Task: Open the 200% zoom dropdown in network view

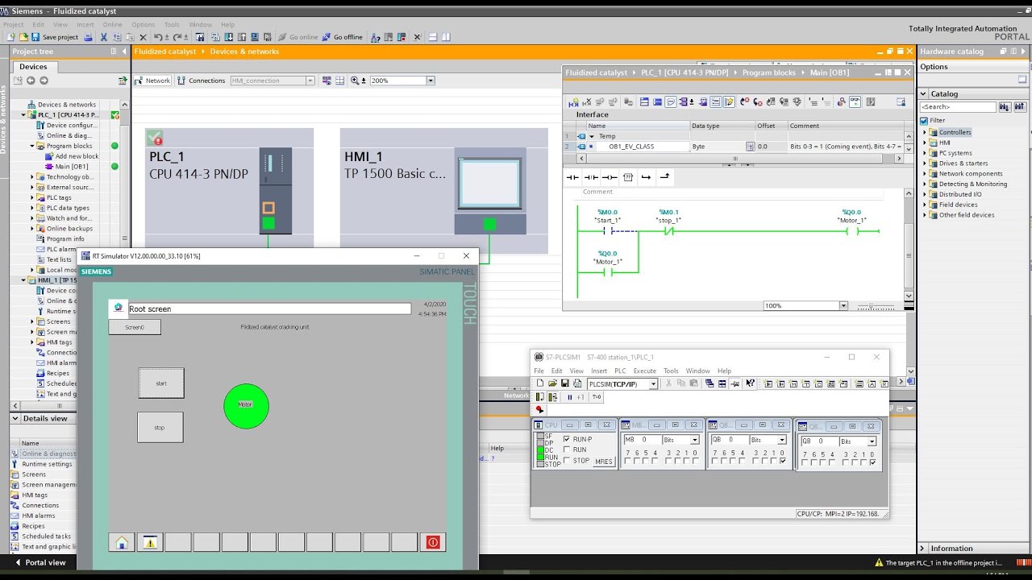Action: click(431, 81)
